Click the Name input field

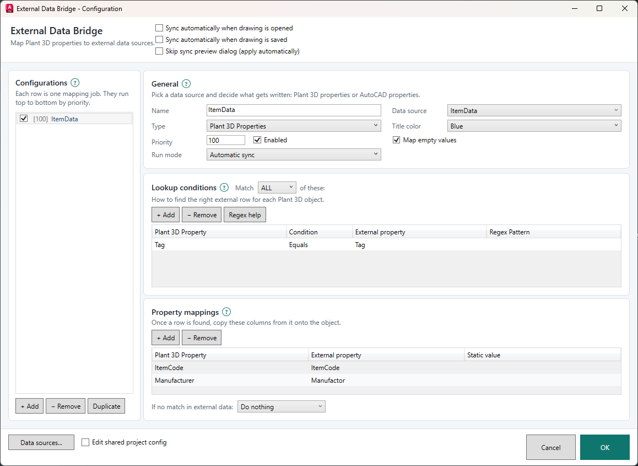pos(294,110)
